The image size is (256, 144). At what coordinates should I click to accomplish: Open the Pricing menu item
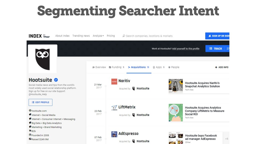[111, 36]
